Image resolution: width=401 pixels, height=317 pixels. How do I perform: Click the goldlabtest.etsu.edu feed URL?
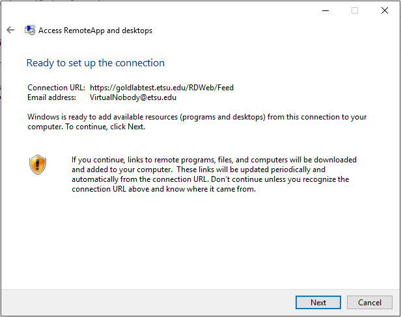[163, 87]
